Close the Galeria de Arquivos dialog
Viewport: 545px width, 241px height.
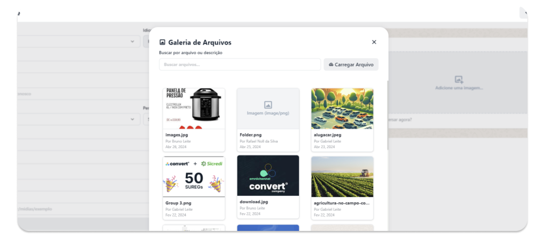tap(374, 42)
